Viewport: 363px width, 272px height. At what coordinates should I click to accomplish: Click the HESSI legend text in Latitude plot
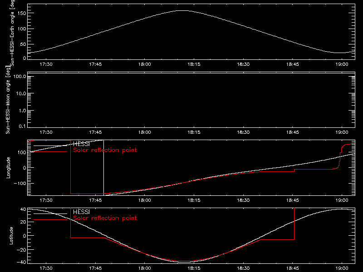(81, 212)
